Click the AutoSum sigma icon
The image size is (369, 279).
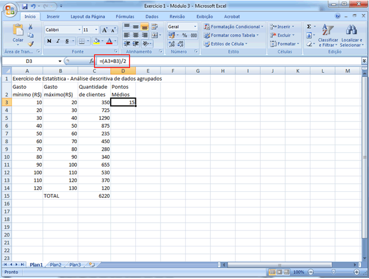309,26
